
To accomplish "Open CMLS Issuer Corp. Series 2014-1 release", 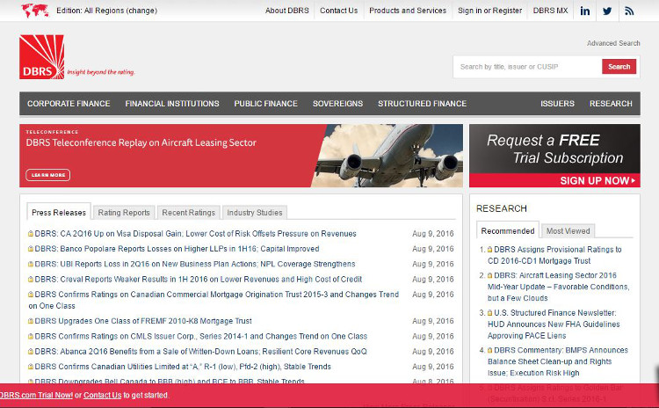I will [x=201, y=336].
